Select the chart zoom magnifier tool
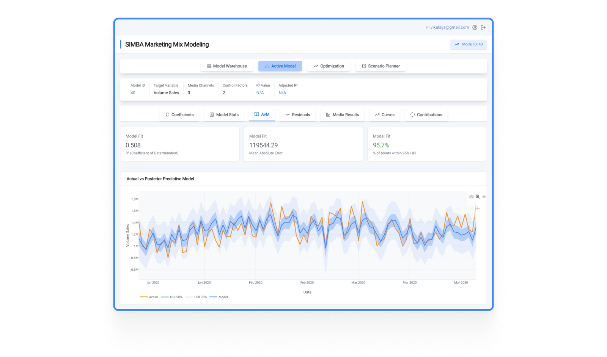Screen dimensions: 607x357 (x=478, y=197)
